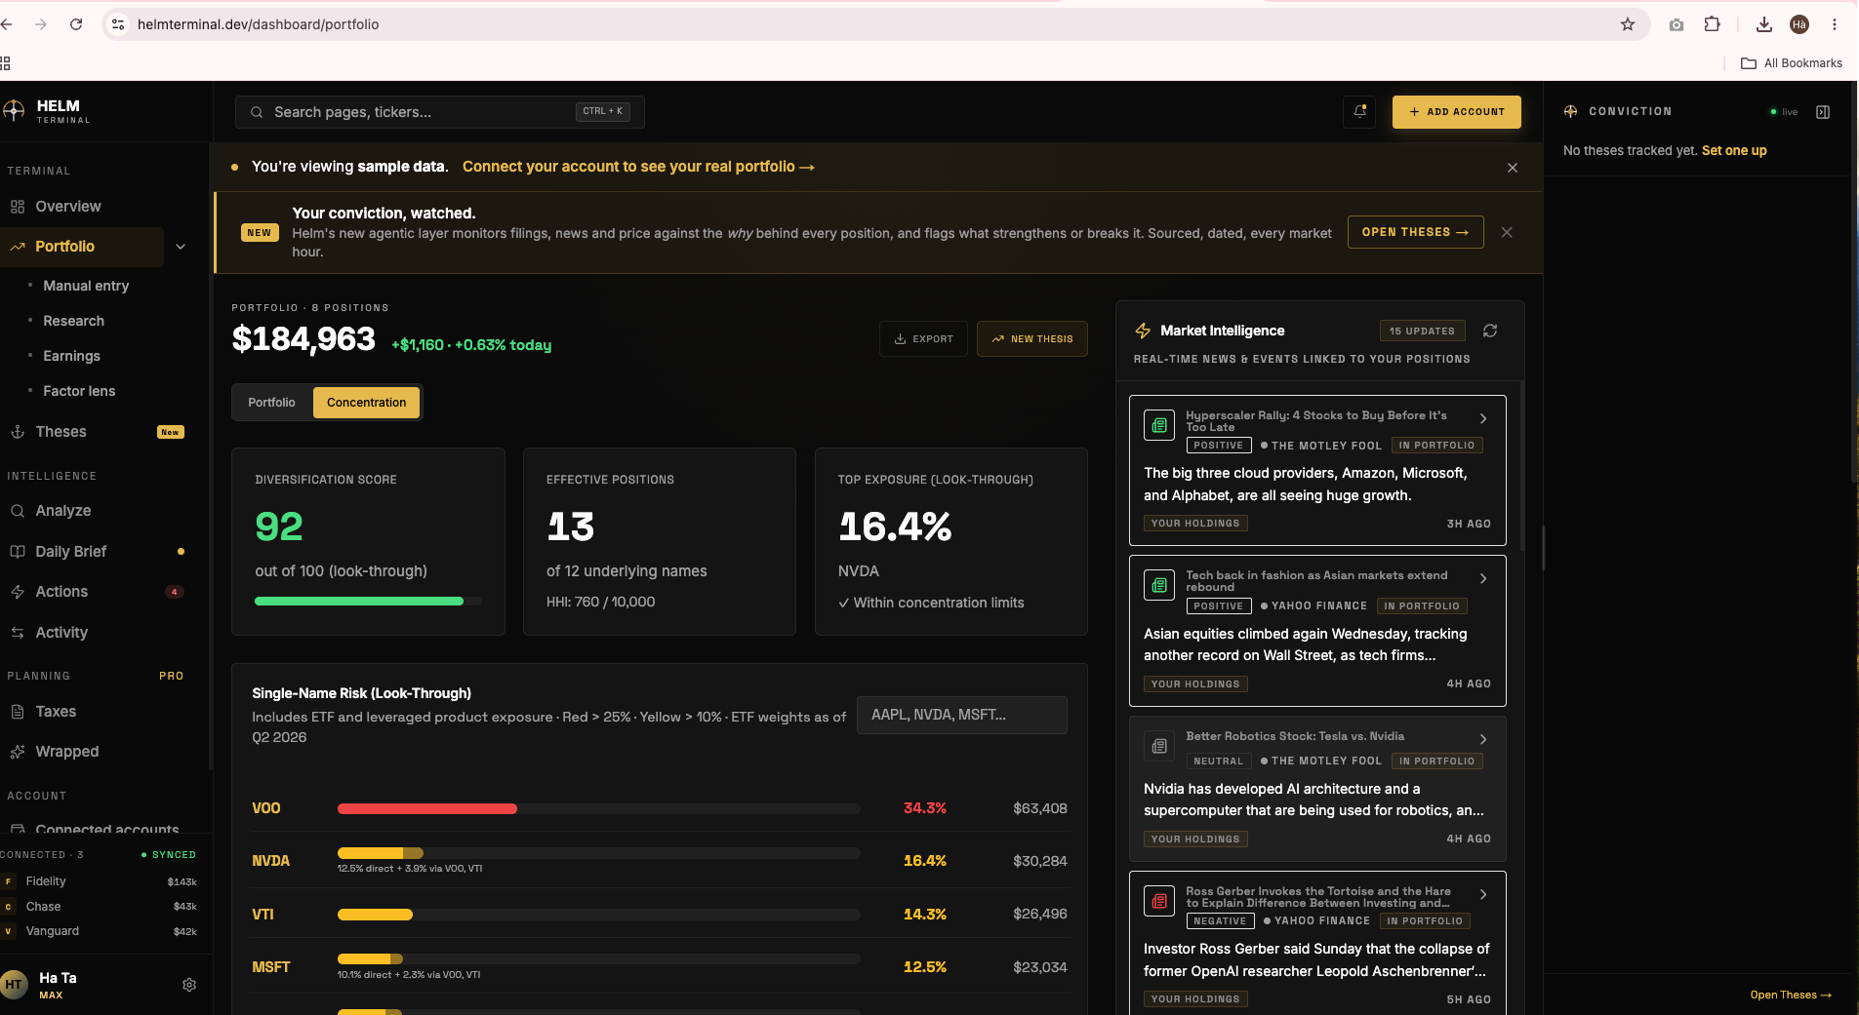Refresh the Market Intelligence feed
This screenshot has height=1015, width=1859.
(x=1489, y=332)
